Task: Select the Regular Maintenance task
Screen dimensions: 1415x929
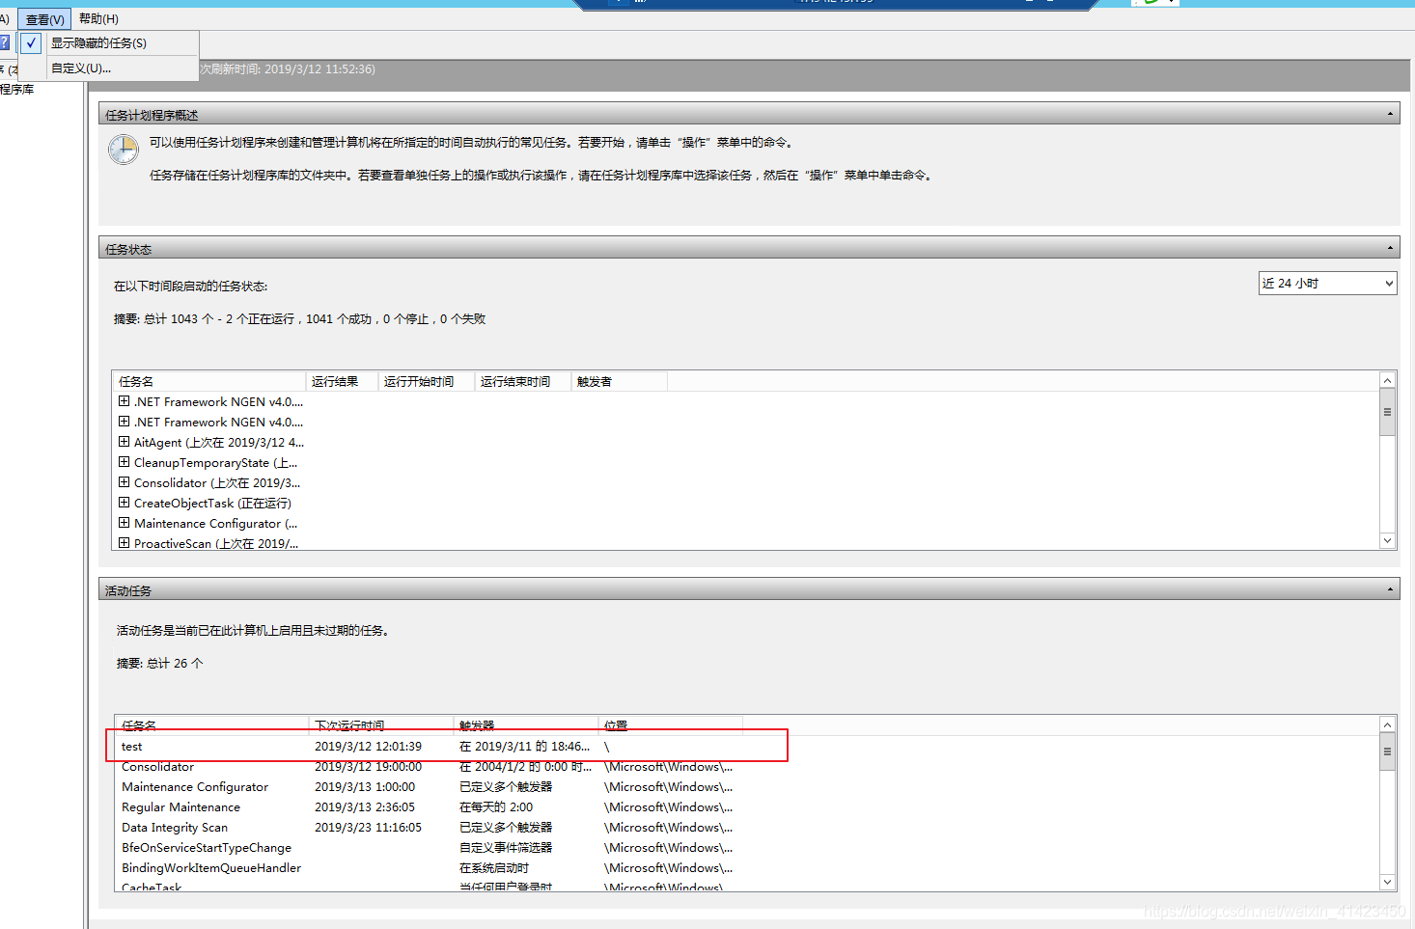Action: point(180,807)
